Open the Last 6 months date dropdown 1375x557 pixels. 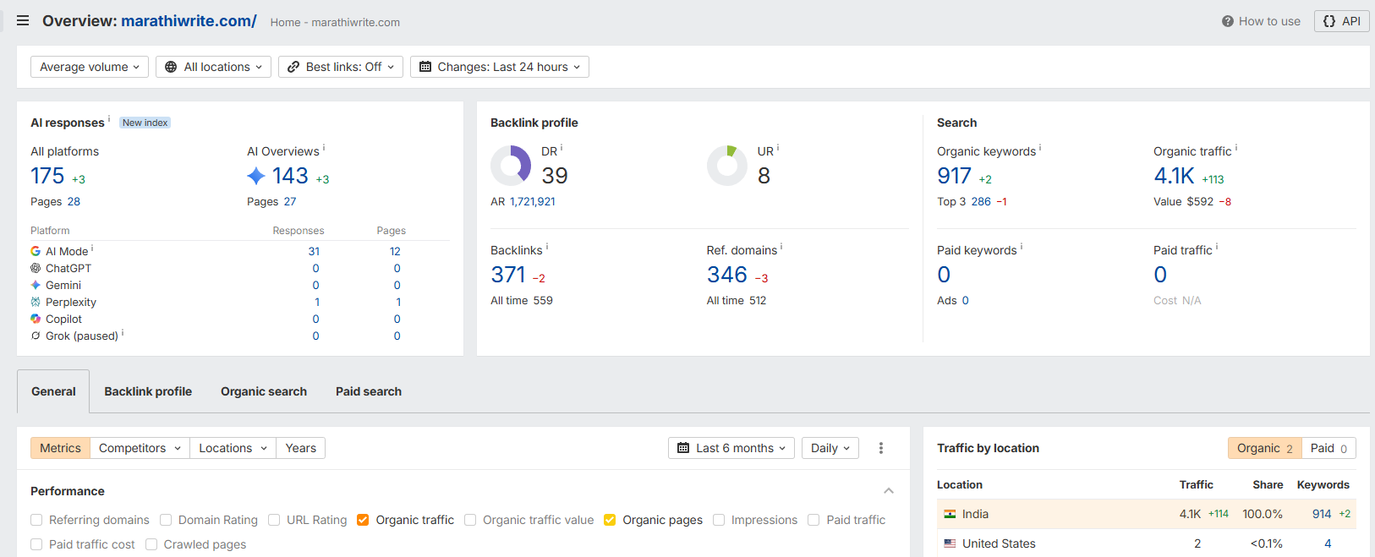click(x=731, y=448)
